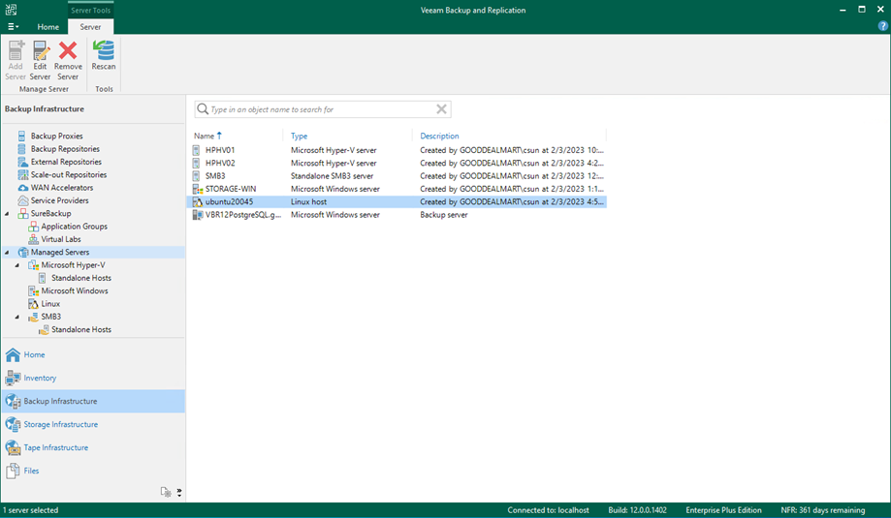891x518 pixels.
Task: Open Service Providers in the tree
Action: [59, 200]
